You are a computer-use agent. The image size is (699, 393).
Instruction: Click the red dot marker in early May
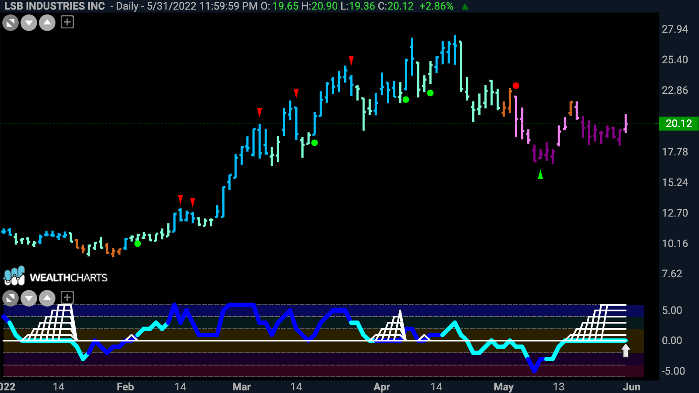pyautogui.click(x=516, y=86)
